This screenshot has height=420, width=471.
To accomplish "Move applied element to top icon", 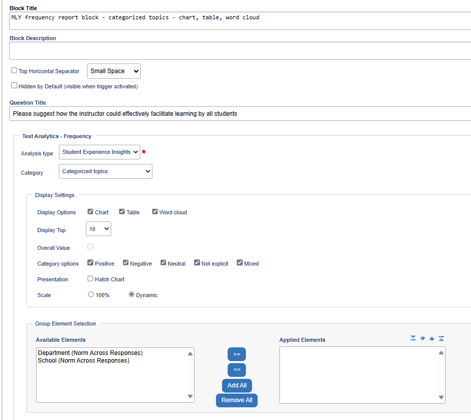I will pos(441,338).
